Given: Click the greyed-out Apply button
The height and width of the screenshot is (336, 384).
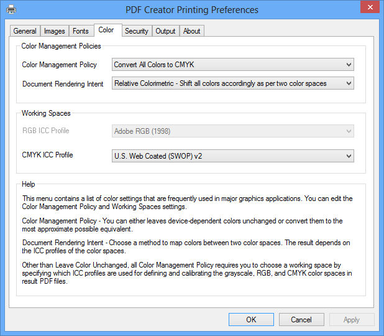Looking at the screenshot, I should (352, 320).
